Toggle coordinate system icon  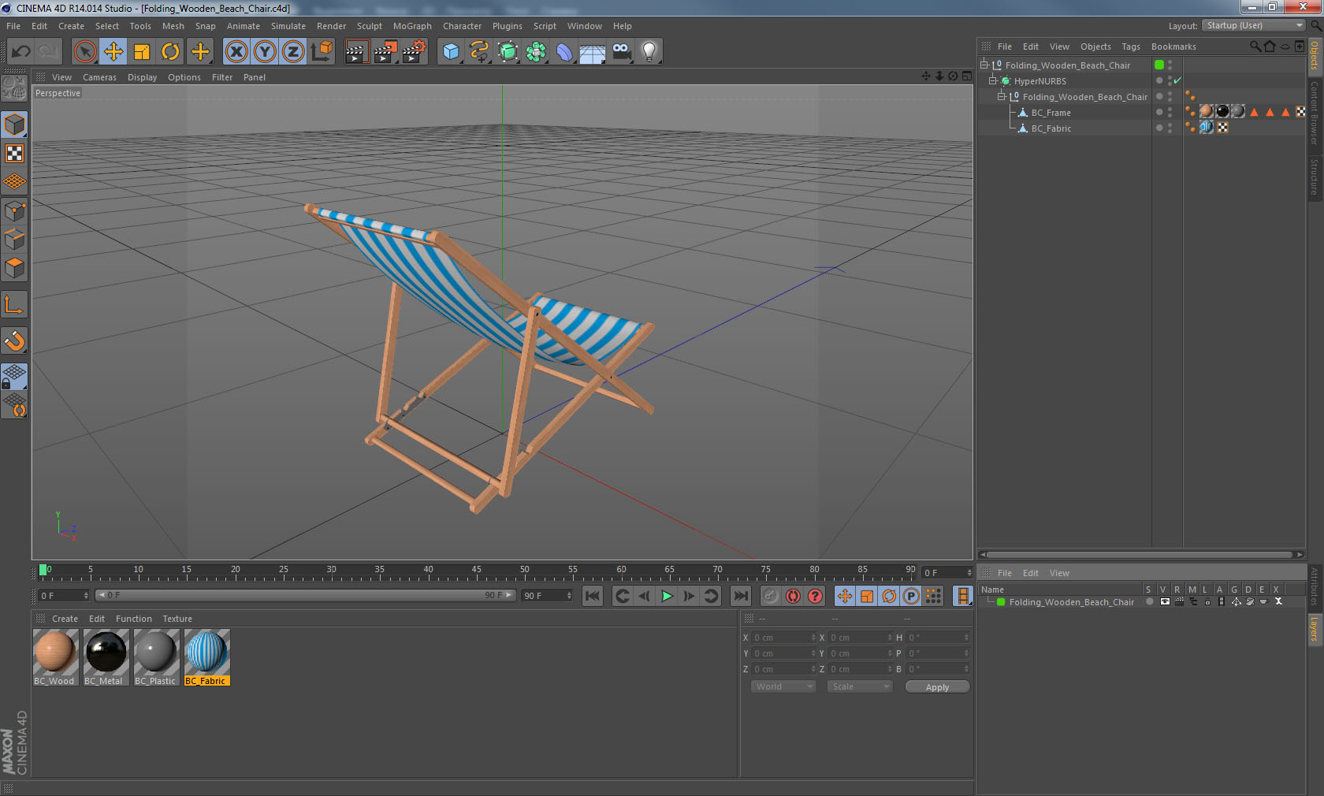(x=322, y=52)
